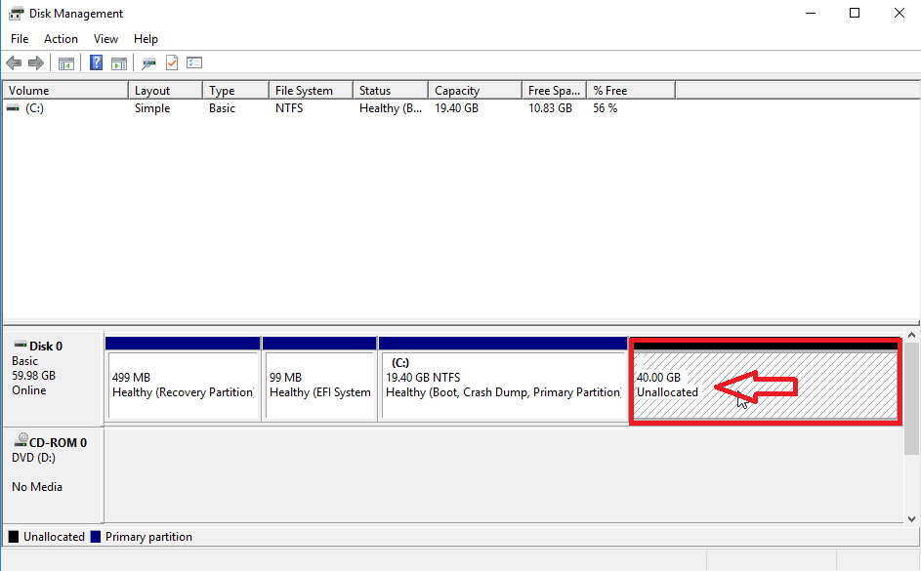This screenshot has height=571, width=921.
Task: Click the blue Primary partition legend swatch
Action: [96, 537]
